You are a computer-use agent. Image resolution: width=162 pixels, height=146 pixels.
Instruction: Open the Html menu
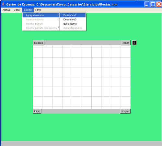click(x=38, y=10)
